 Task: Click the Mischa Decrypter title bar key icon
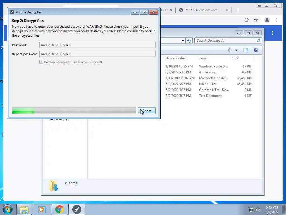click(12, 12)
